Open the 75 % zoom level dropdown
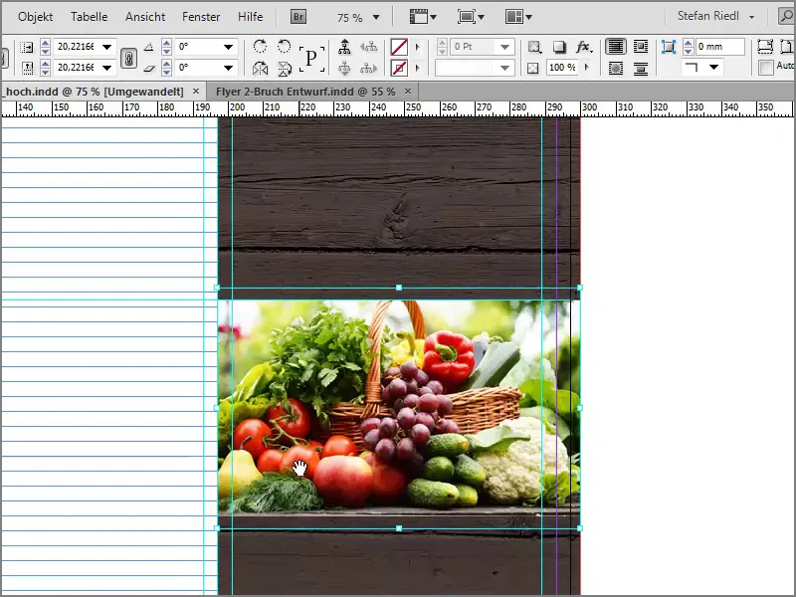The height and width of the screenshot is (597, 796). point(376,17)
